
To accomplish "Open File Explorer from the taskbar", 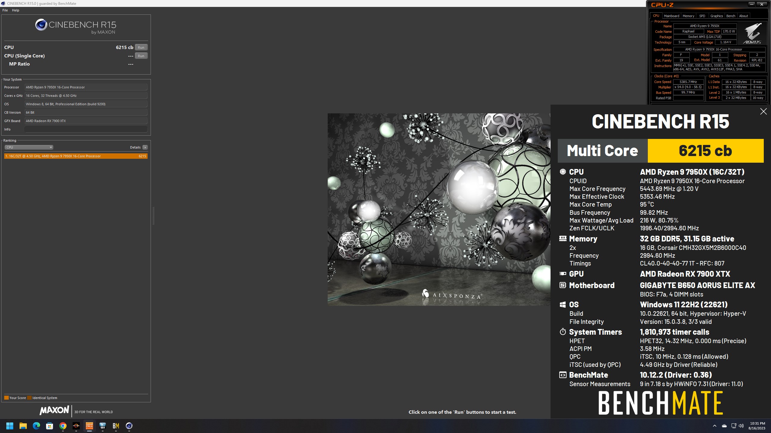I will 23,426.
